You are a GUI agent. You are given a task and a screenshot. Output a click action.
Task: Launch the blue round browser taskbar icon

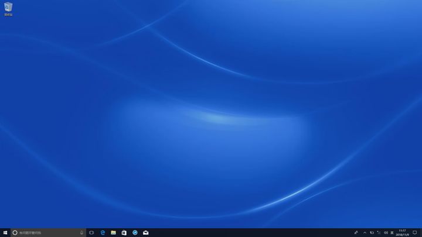pos(135,233)
